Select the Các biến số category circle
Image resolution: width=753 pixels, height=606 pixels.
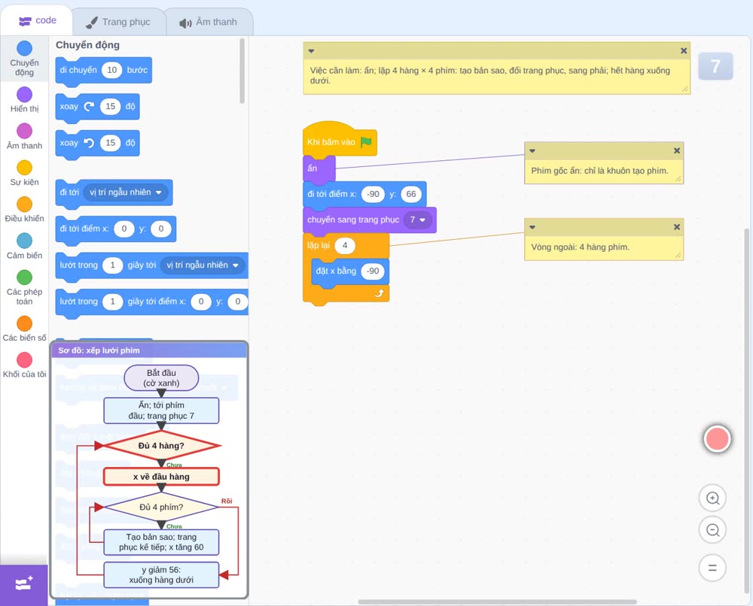coord(25,323)
